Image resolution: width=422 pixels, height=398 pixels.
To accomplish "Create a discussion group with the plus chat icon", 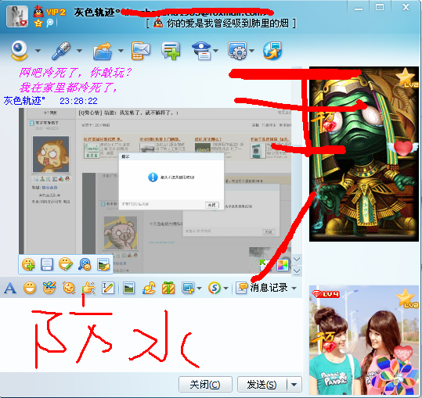I will [x=171, y=51].
